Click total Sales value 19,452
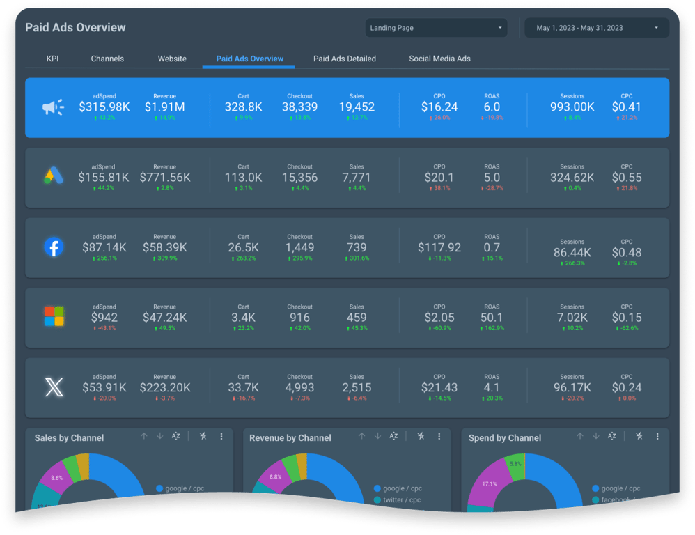 pos(357,107)
